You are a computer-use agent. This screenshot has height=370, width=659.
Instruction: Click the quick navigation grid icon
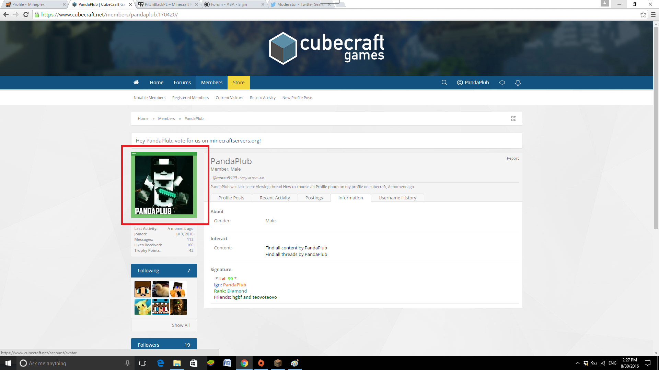tap(514, 119)
